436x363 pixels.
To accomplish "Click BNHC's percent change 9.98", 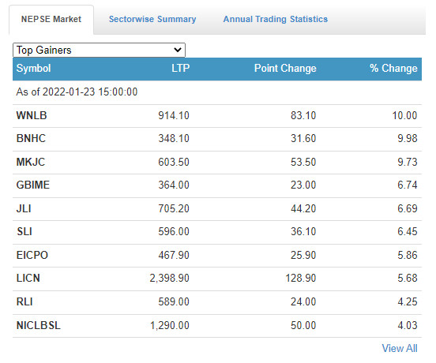I will pyautogui.click(x=408, y=138).
